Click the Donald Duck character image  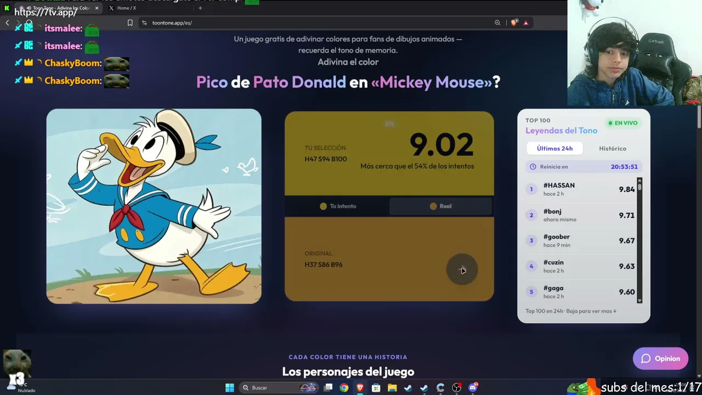pos(154,206)
